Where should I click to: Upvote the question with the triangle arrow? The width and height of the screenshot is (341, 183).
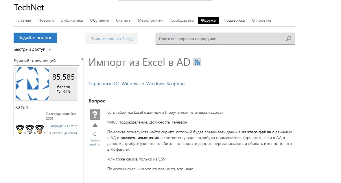(x=95, y=125)
